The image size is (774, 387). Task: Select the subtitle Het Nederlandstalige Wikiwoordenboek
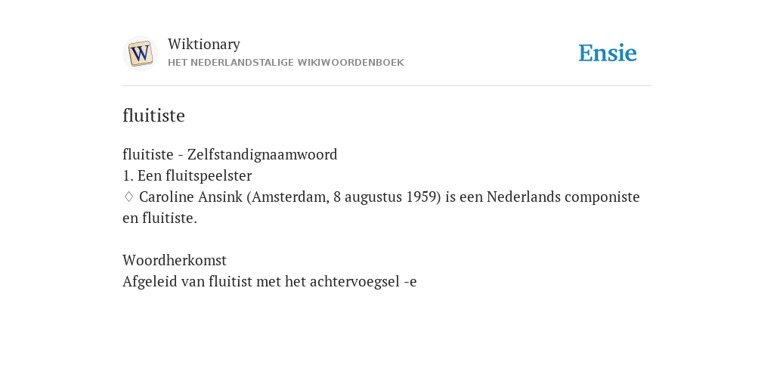286,63
